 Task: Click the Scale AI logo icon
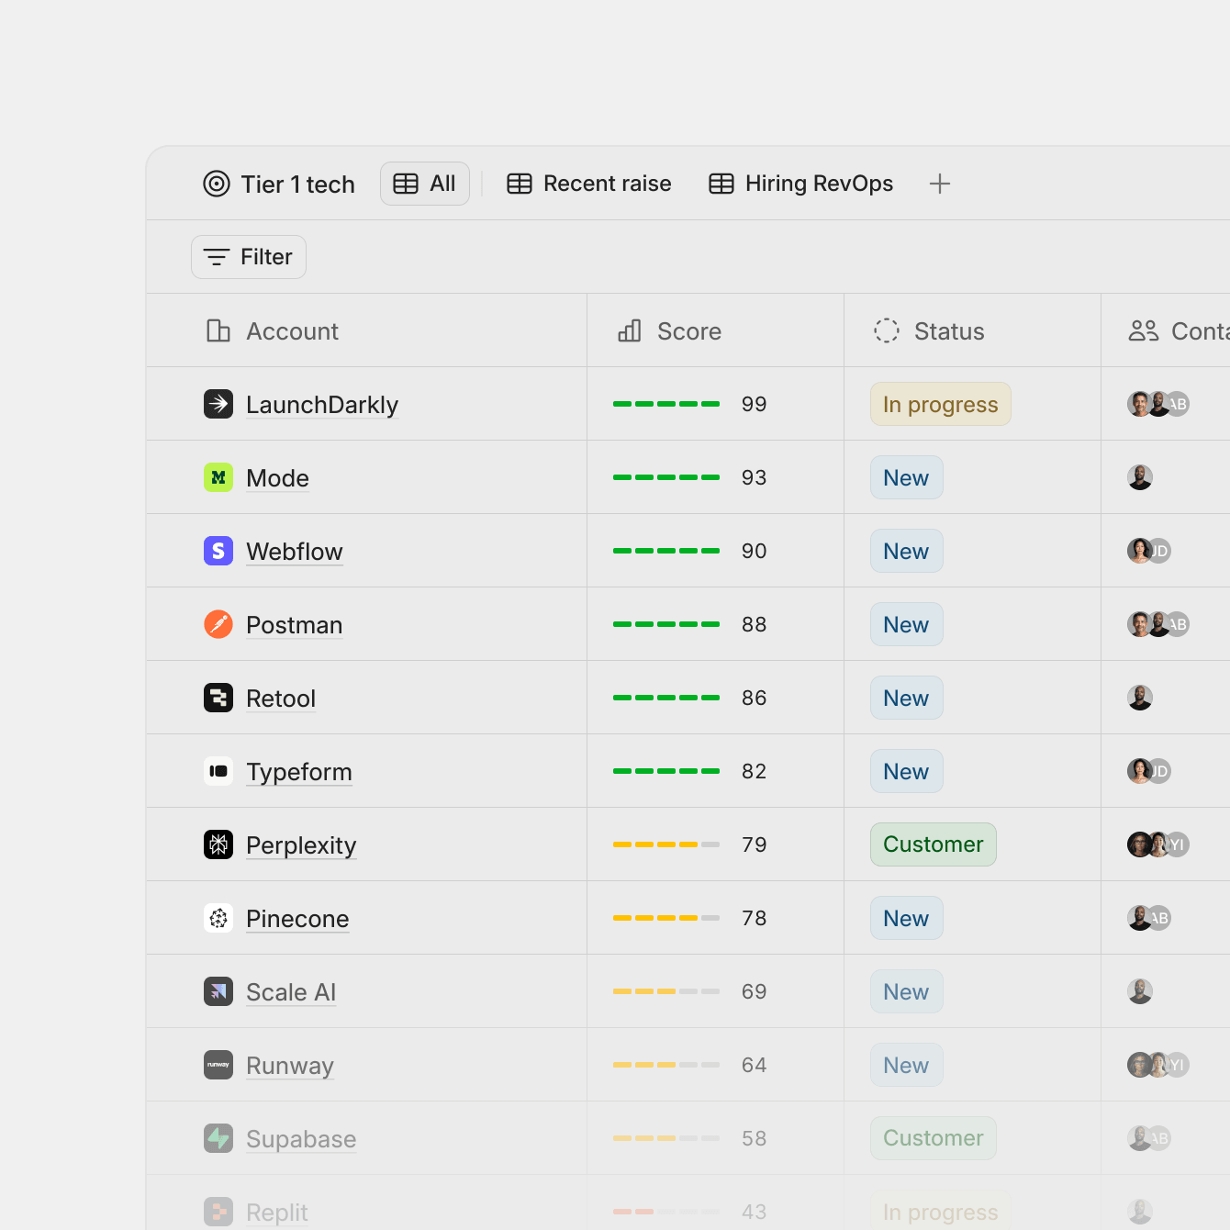218,991
